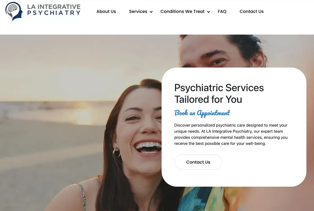Viewport: 314px width, 211px height.
Task: Go to the FAQ page
Action: (x=222, y=12)
